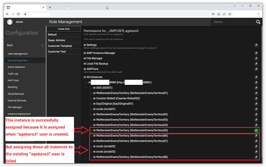Toggle permission for WolfensteinEnemyTerritory08
Image resolution: width=266 pixels, height=167 pixels.
[256, 157]
